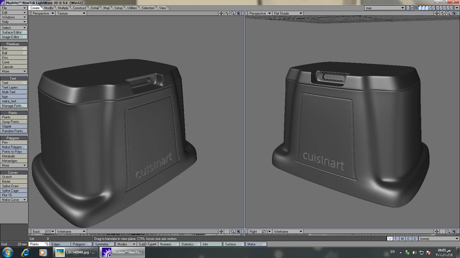Toggle S selection set mode
The height and width of the screenshot is (258, 460).
pos(415,239)
